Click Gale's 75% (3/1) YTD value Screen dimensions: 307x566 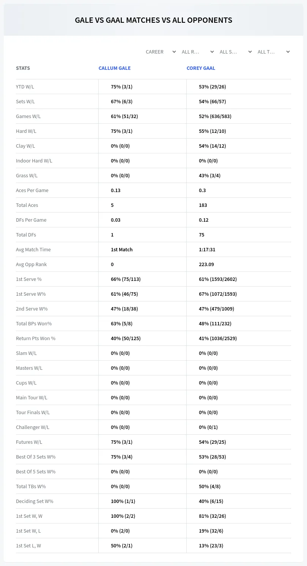tap(121, 87)
